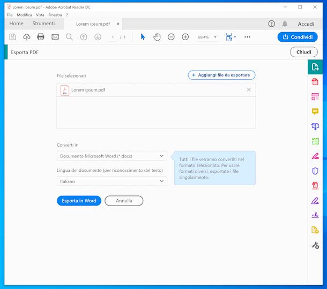Close the Lorem ipsum.pdf tab

click(x=118, y=24)
